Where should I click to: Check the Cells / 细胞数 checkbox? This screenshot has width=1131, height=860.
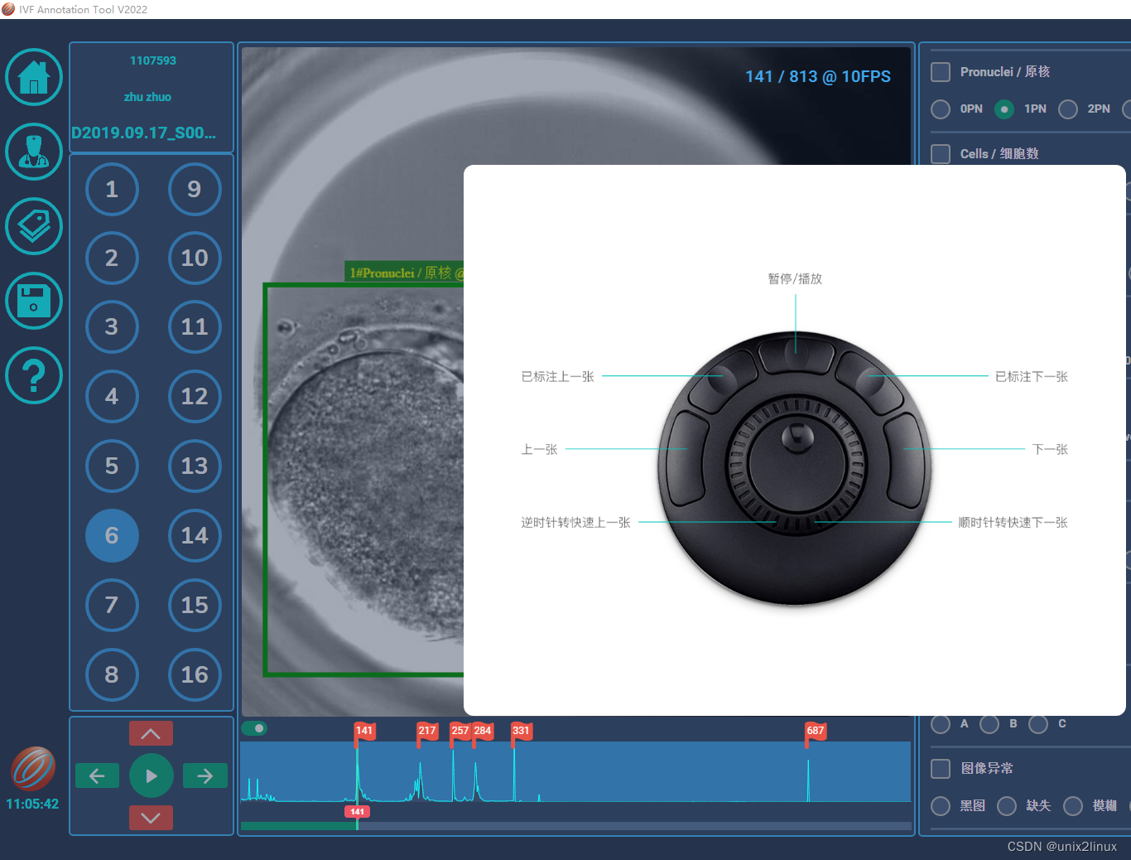coord(941,154)
